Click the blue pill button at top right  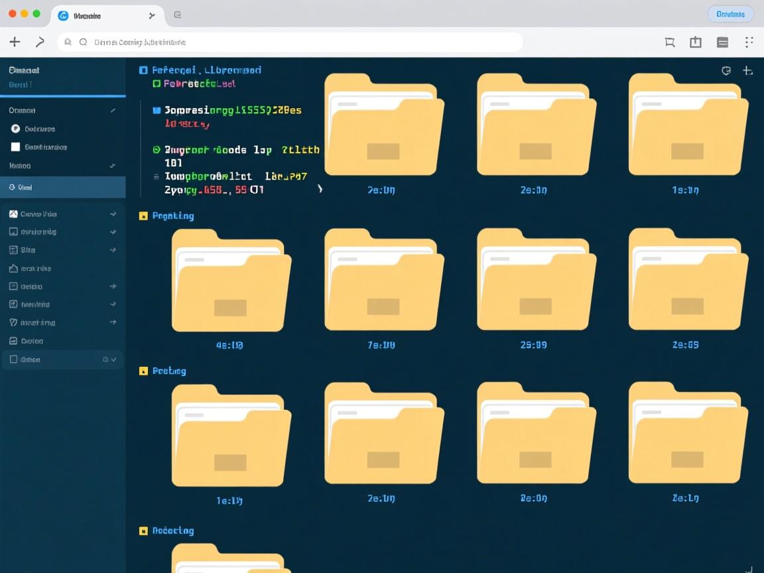[x=730, y=14]
